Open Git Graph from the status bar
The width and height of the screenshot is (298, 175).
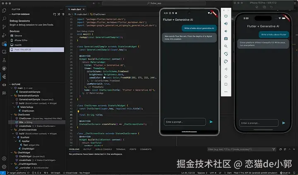pos(55,173)
